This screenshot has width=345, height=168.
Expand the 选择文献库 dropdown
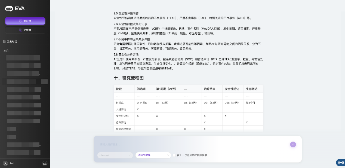153,155
